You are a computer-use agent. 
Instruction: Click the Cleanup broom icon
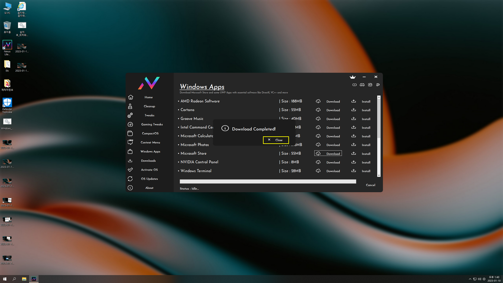tap(130, 106)
